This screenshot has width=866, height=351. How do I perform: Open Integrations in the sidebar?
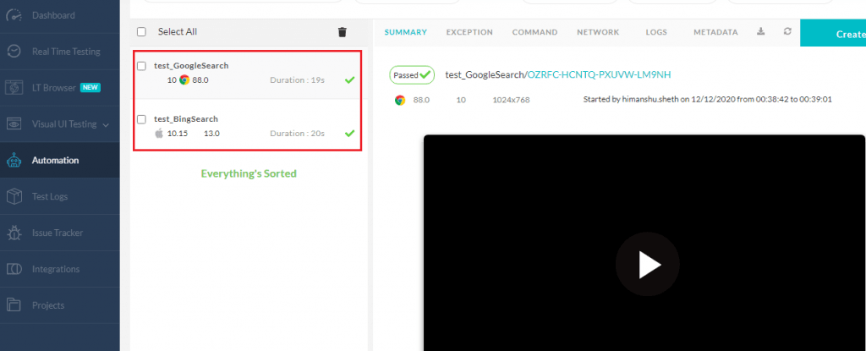pos(55,269)
